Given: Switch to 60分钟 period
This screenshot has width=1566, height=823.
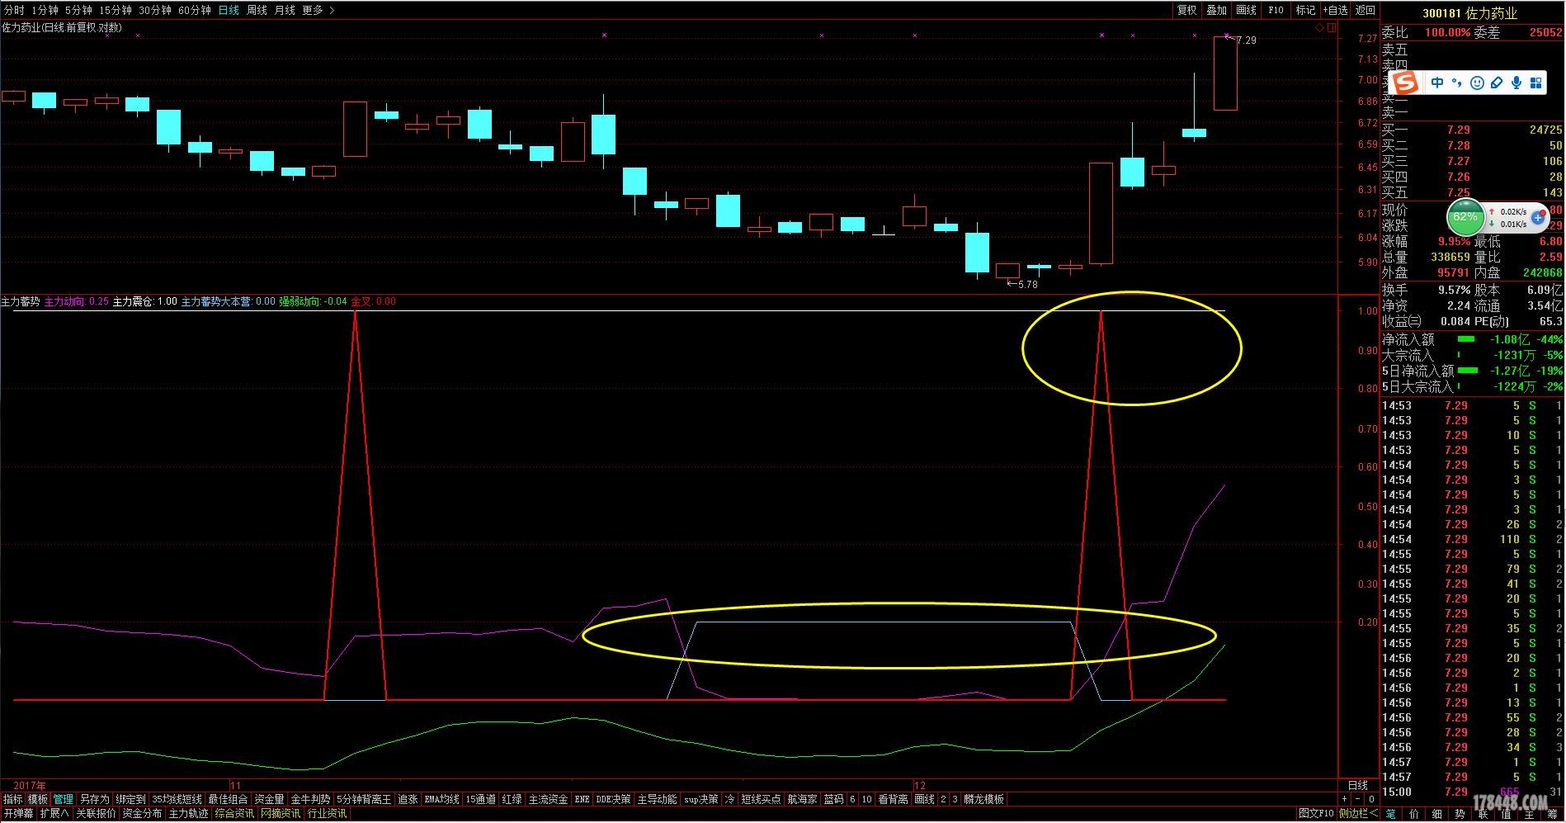Looking at the screenshot, I should pos(194,10).
